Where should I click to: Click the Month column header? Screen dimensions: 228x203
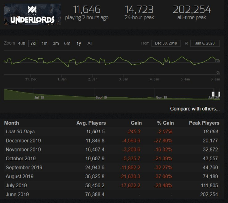point(12,123)
